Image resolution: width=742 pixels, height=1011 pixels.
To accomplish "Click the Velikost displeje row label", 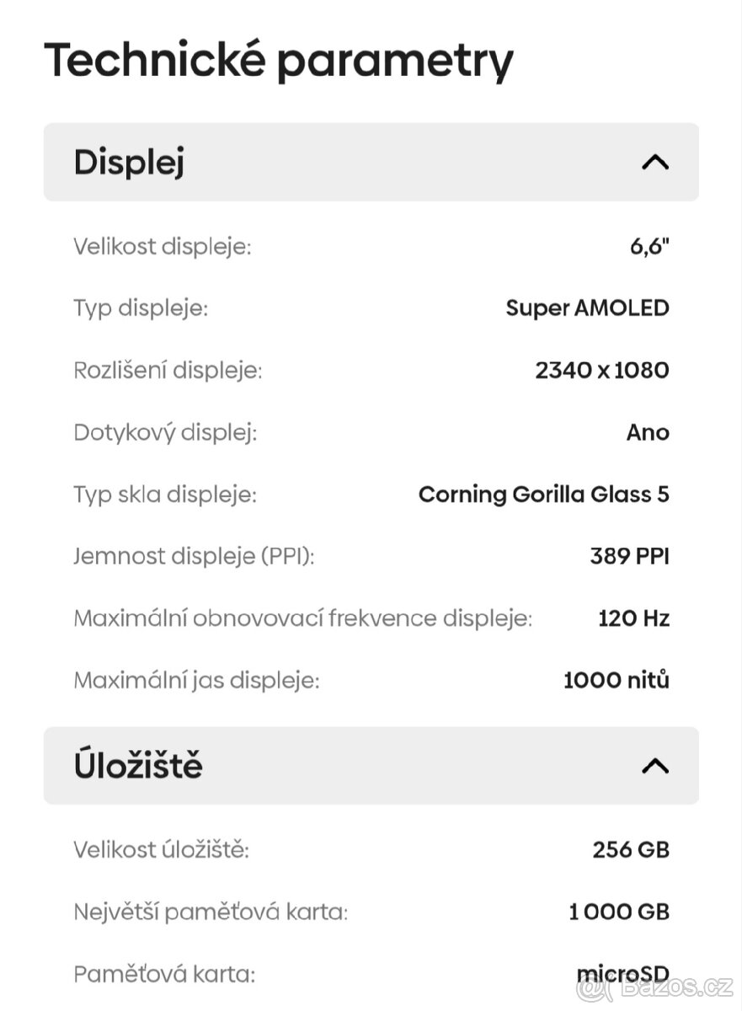I will [x=164, y=246].
